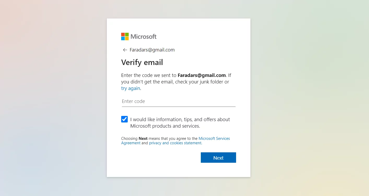Click the Microsoft wordmark text

[x=143, y=37]
